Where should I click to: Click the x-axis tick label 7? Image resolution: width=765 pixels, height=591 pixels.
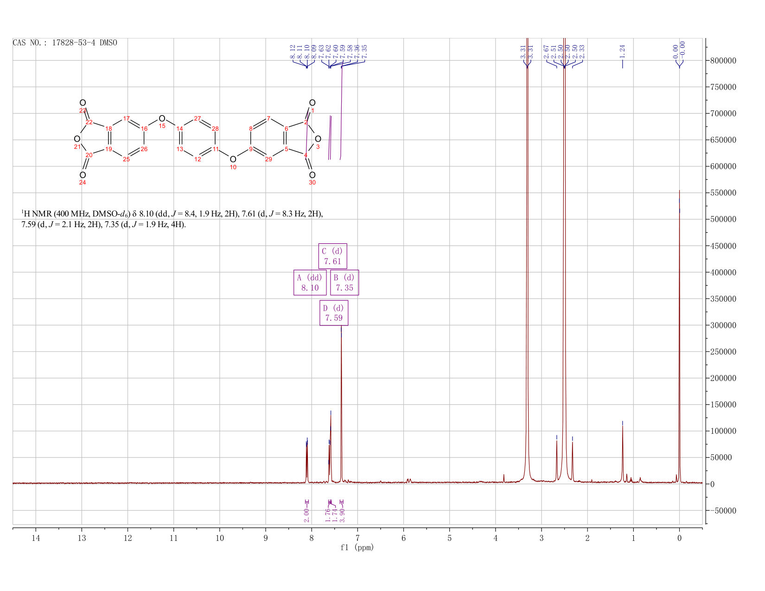pyautogui.click(x=357, y=538)
